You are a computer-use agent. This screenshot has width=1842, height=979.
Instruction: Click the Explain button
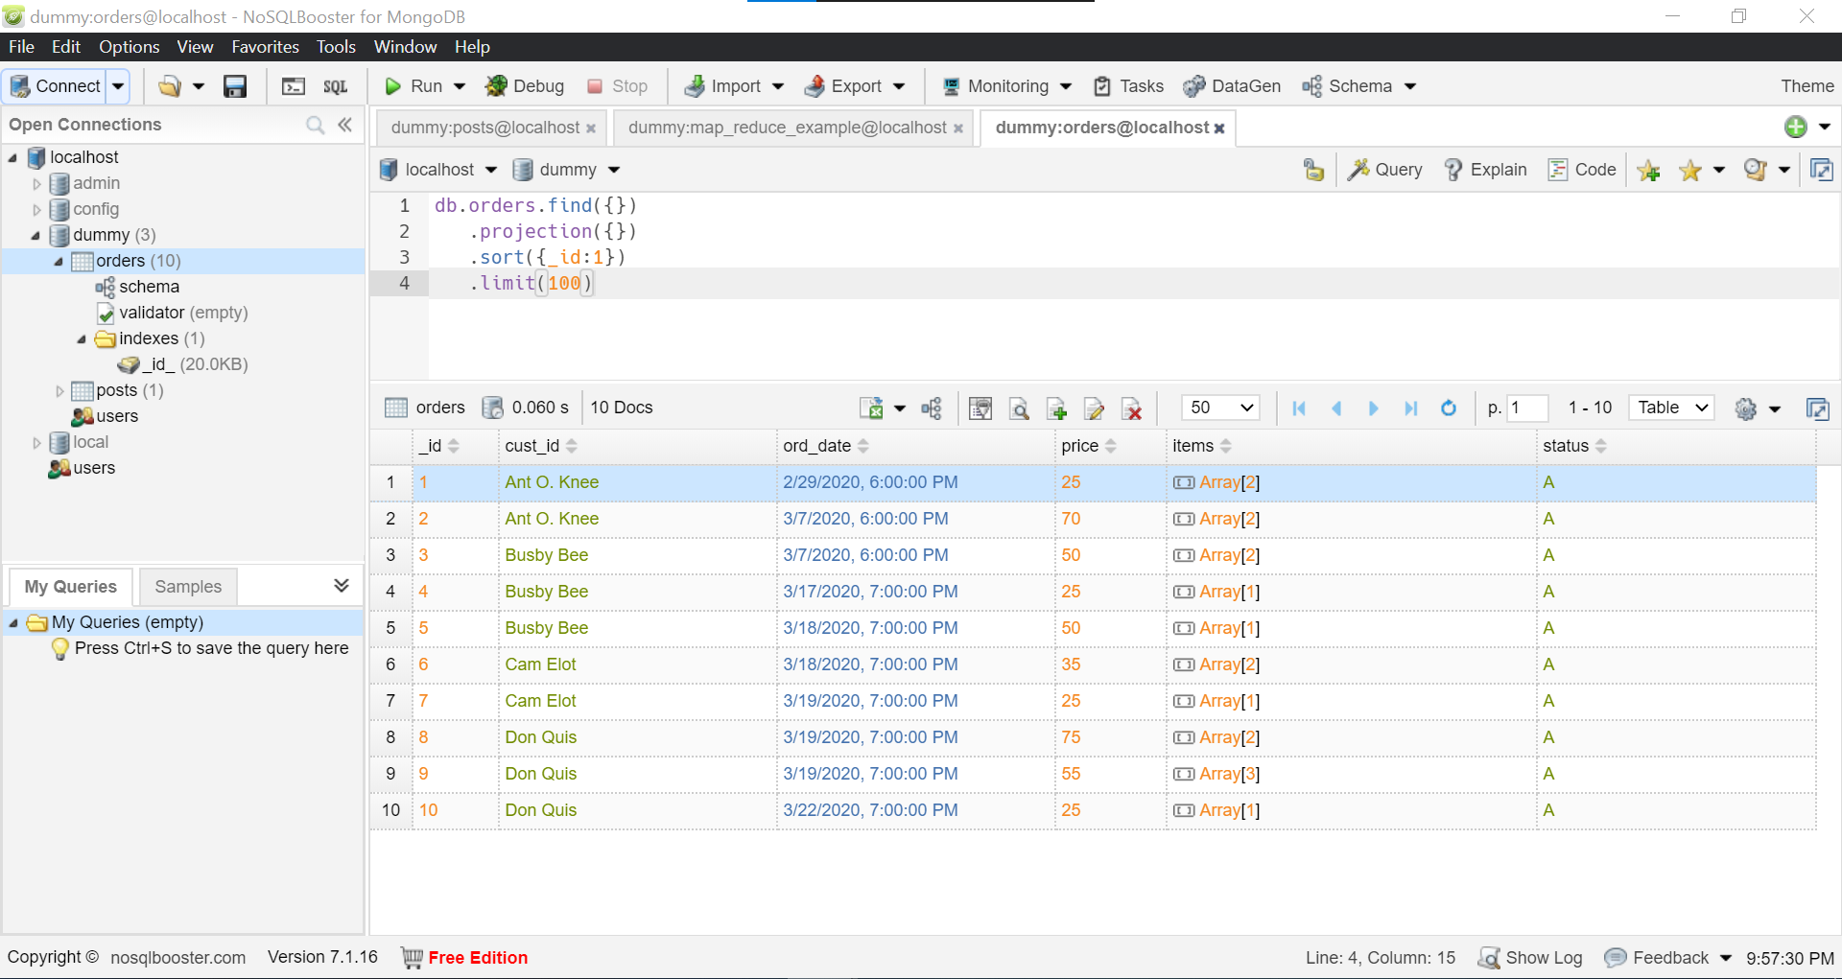[1485, 170]
